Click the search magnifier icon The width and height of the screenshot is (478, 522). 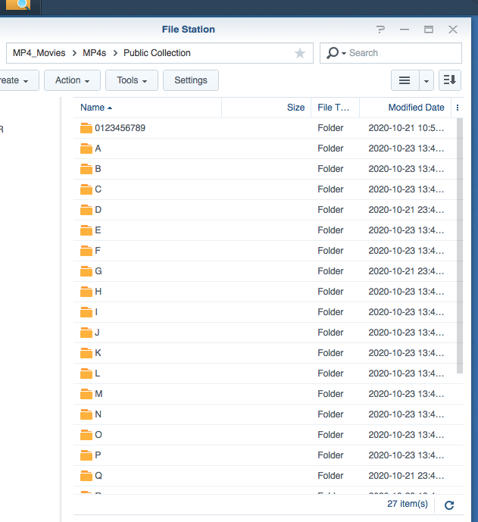333,53
